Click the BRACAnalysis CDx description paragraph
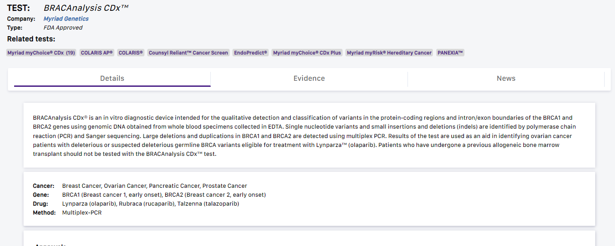The width and height of the screenshot is (615, 246). pyautogui.click(x=304, y=136)
